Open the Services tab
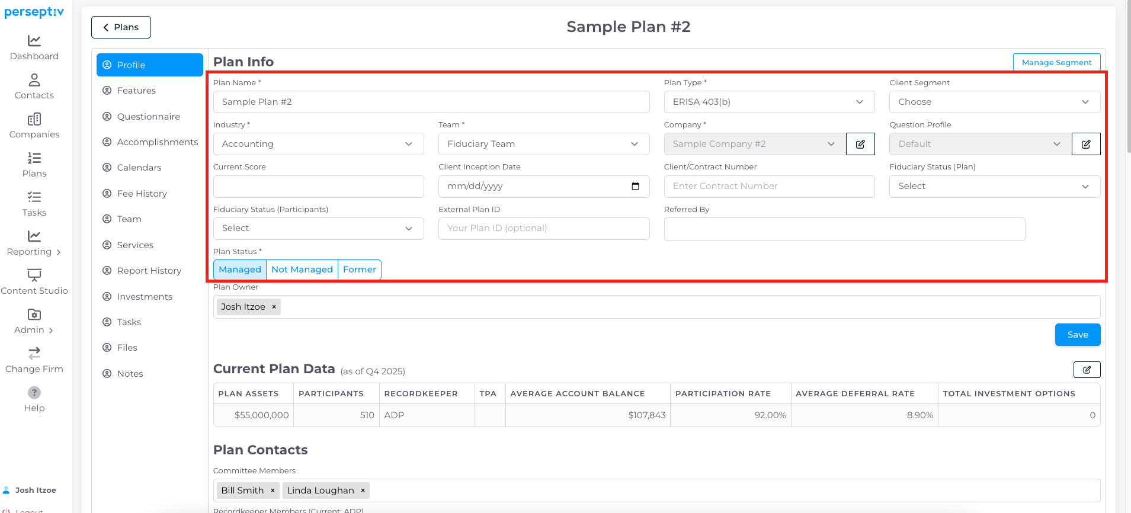The image size is (1131, 513). click(150, 245)
